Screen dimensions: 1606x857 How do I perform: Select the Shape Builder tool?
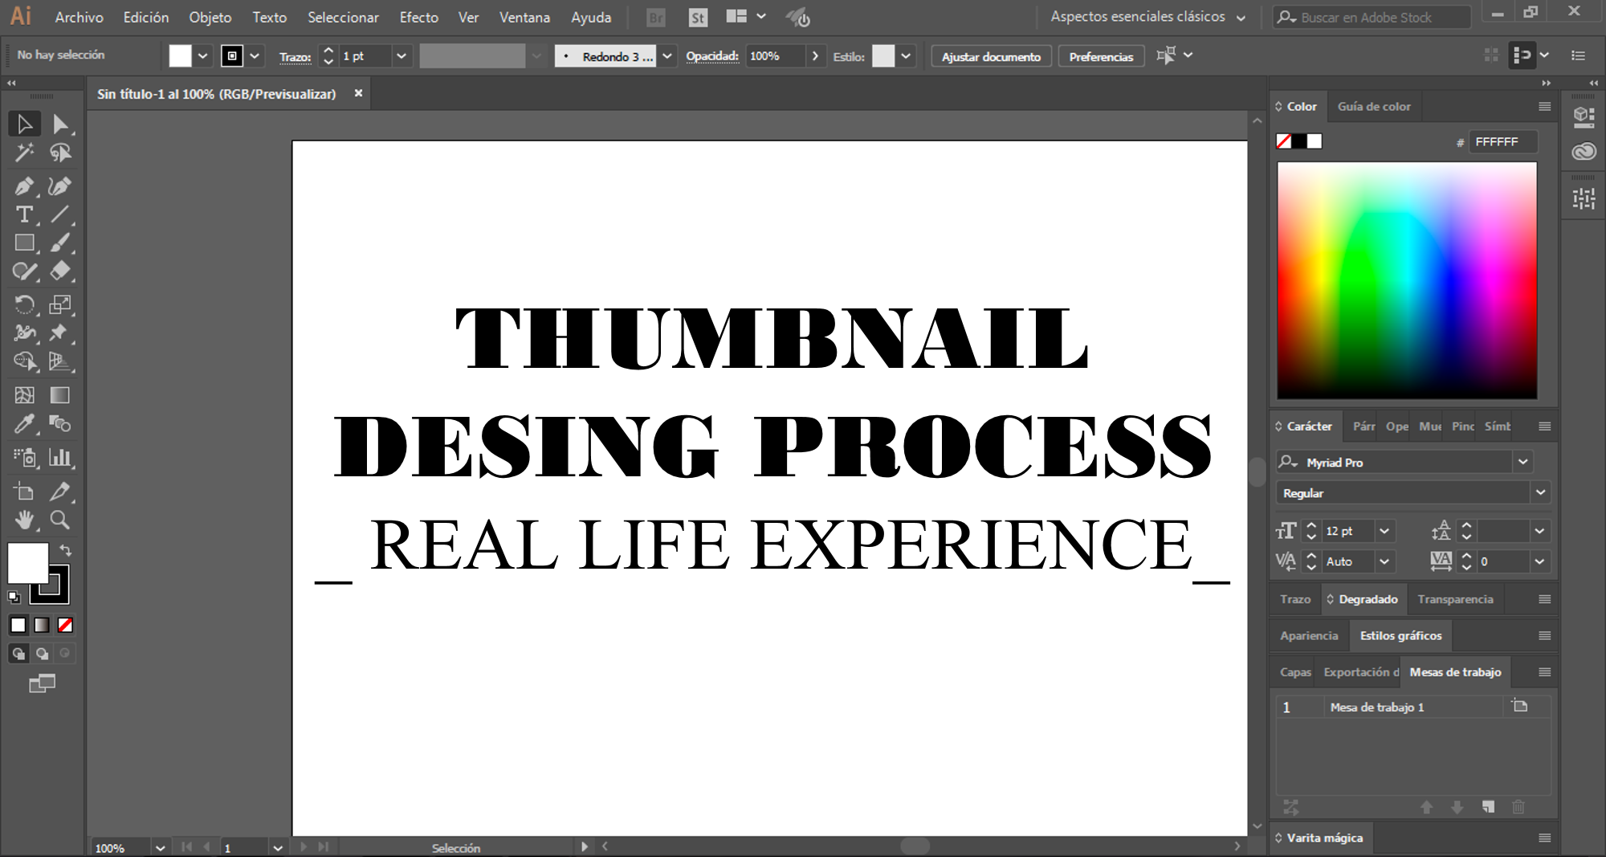coord(24,361)
